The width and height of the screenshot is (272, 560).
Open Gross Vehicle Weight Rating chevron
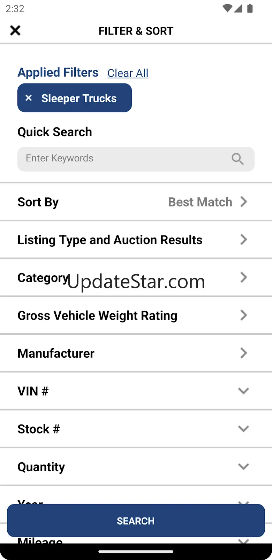[243, 315]
